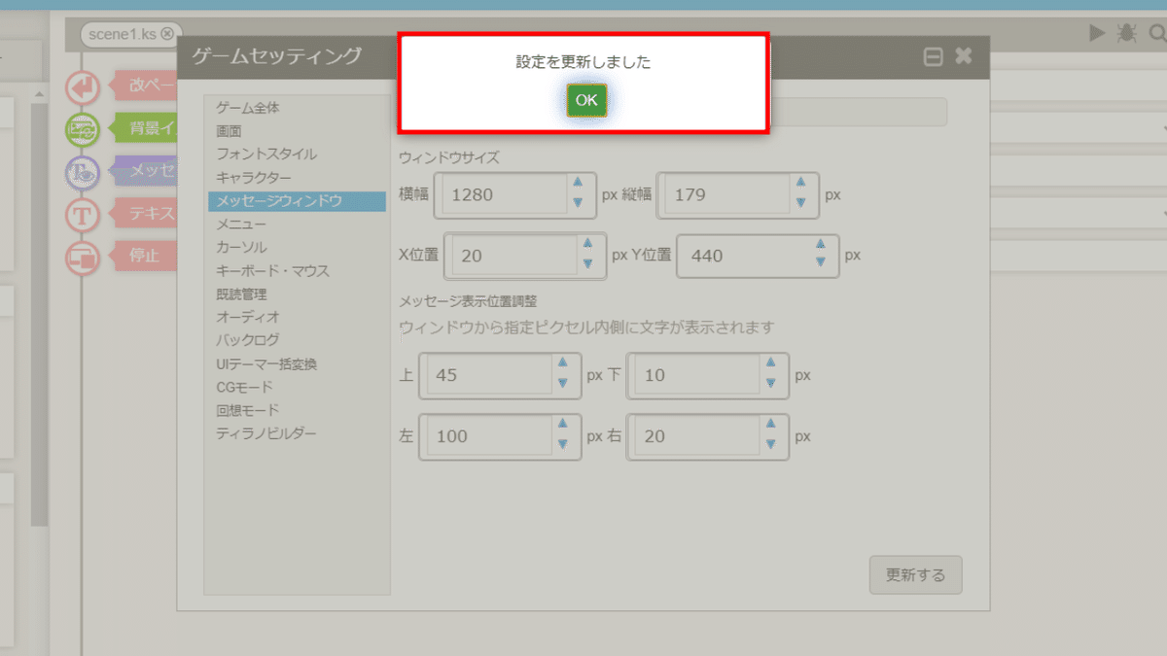Close the scene1.ks tab

[167, 34]
